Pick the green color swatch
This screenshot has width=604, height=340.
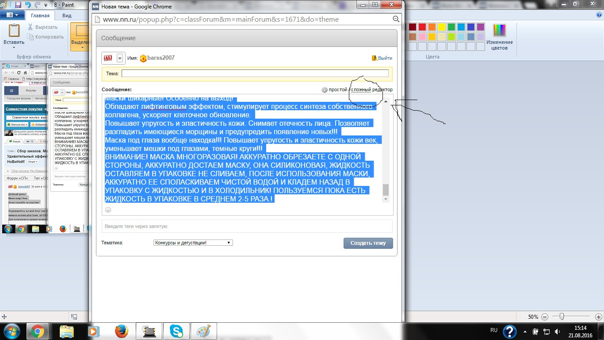[x=451, y=27]
